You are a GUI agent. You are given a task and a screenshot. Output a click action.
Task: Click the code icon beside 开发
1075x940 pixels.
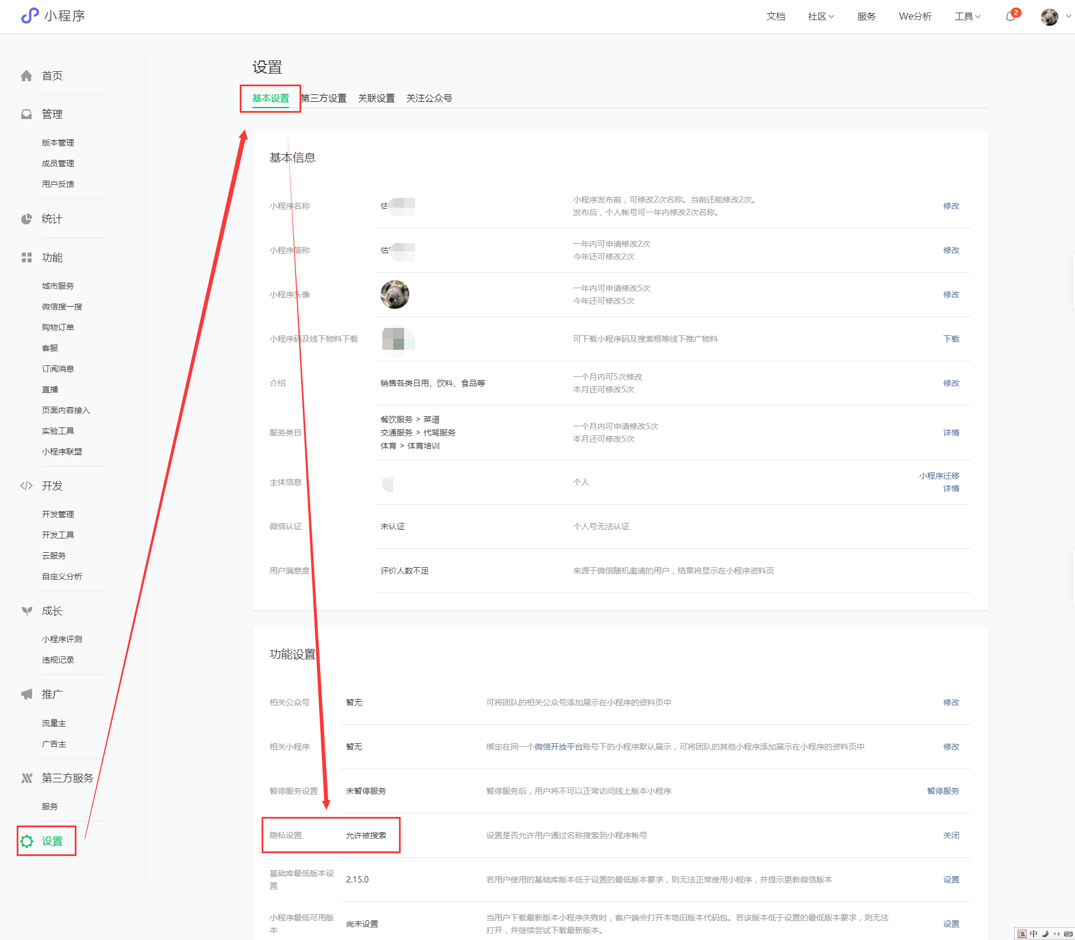click(x=26, y=486)
